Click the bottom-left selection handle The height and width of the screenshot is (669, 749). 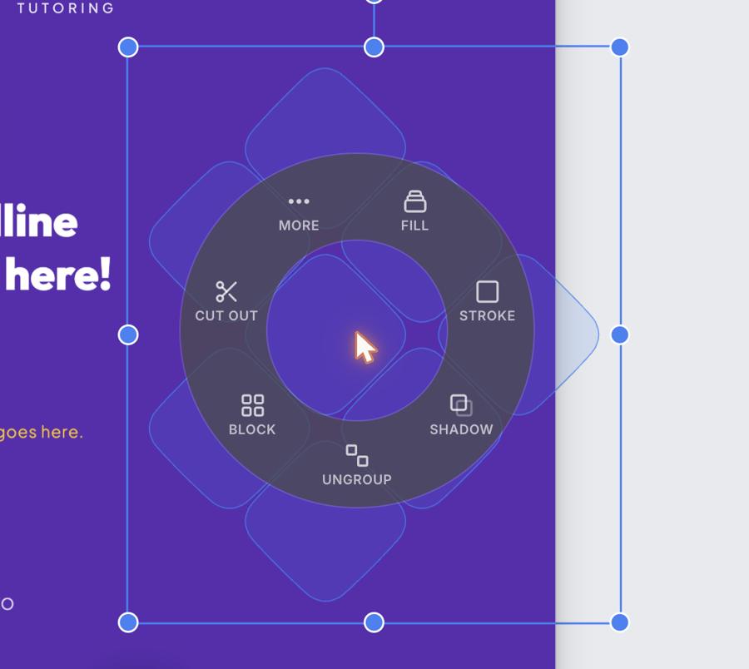pyautogui.click(x=128, y=622)
